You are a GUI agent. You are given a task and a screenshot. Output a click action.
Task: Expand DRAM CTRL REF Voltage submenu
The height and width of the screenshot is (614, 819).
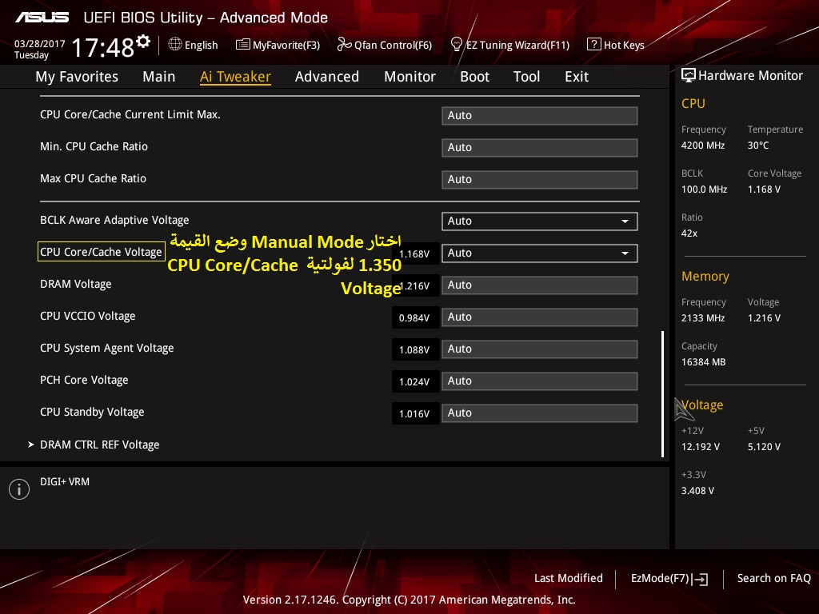point(100,445)
